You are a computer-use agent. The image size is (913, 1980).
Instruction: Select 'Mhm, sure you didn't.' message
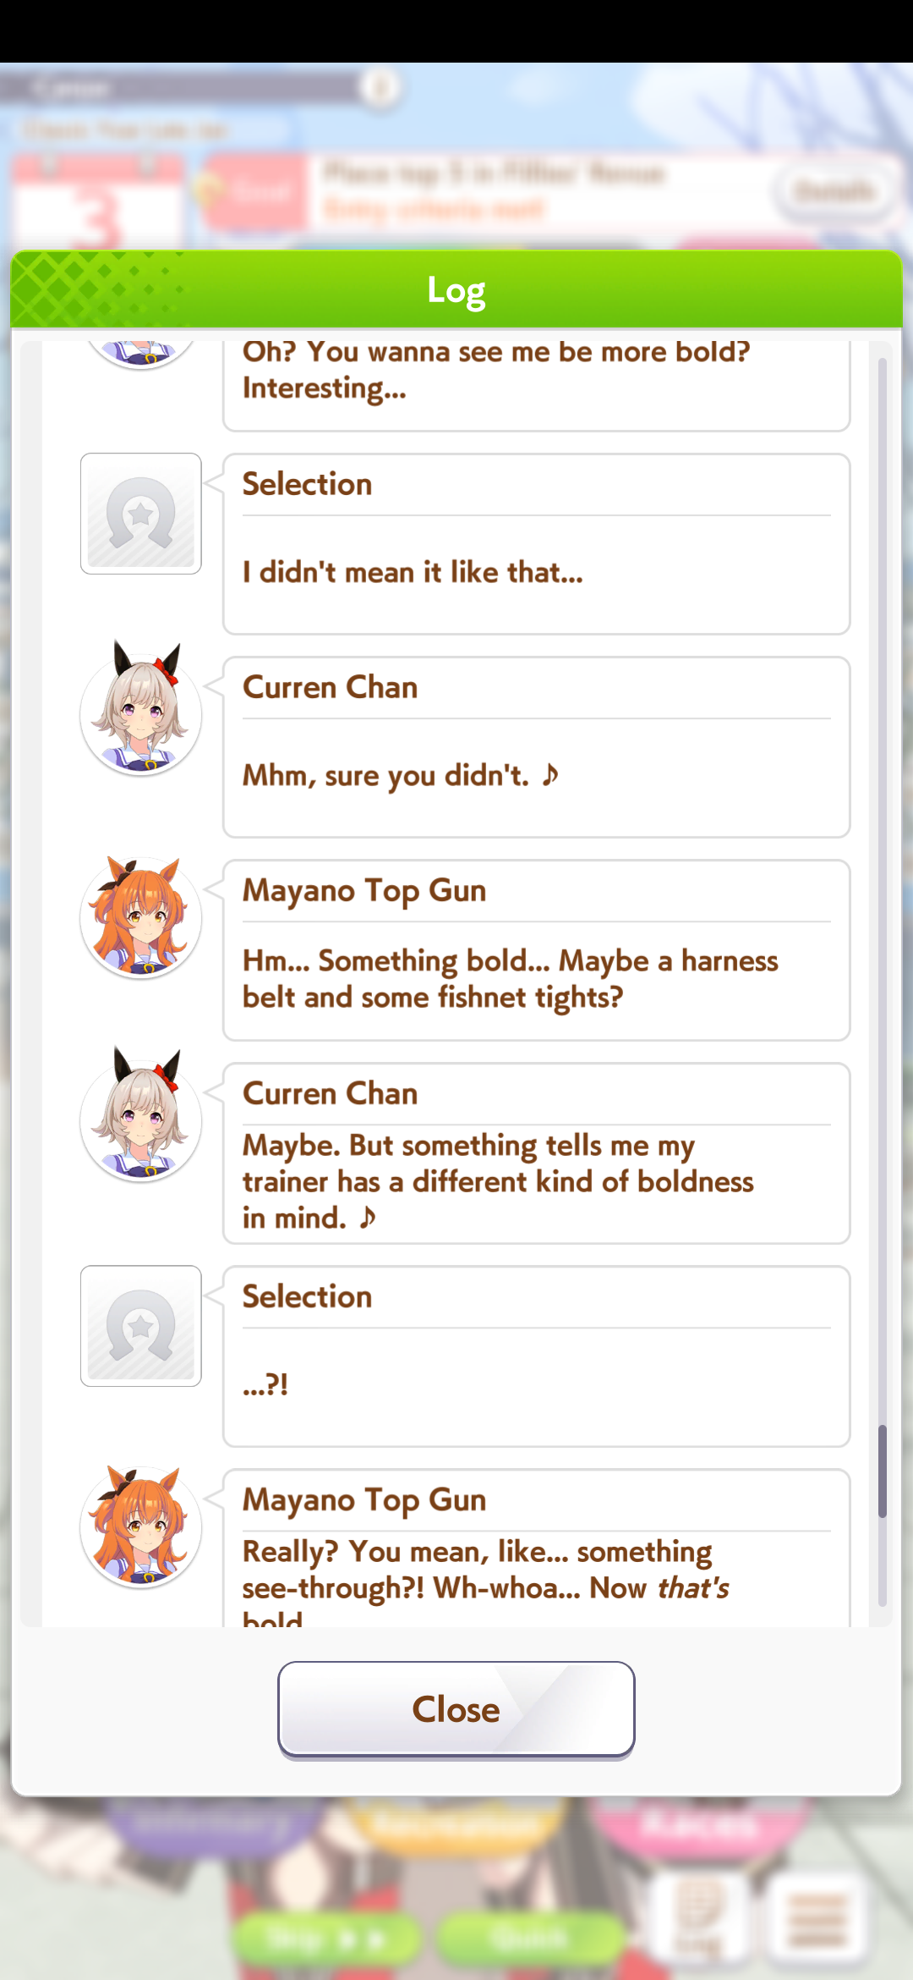click(x=401, y=775)
